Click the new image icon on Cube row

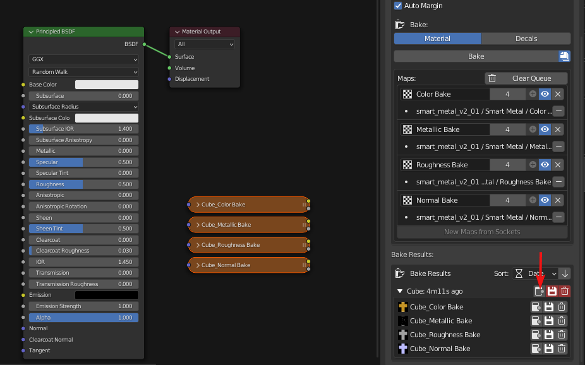click(x=538, y=291)
